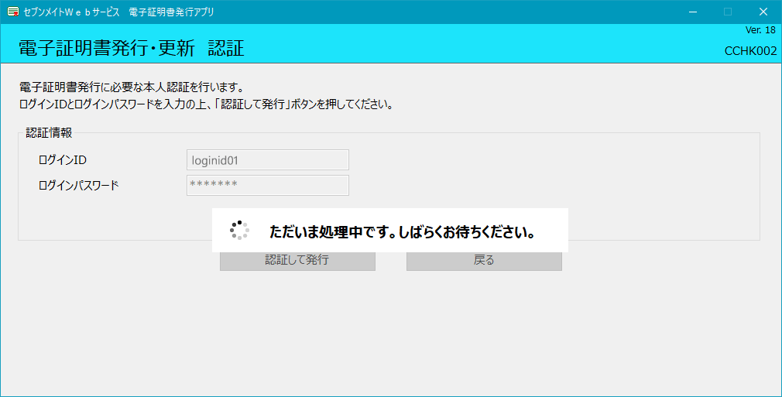The image size is (782, 397).
Task: Close the certificate app window
Action: [x=763, y=12]
